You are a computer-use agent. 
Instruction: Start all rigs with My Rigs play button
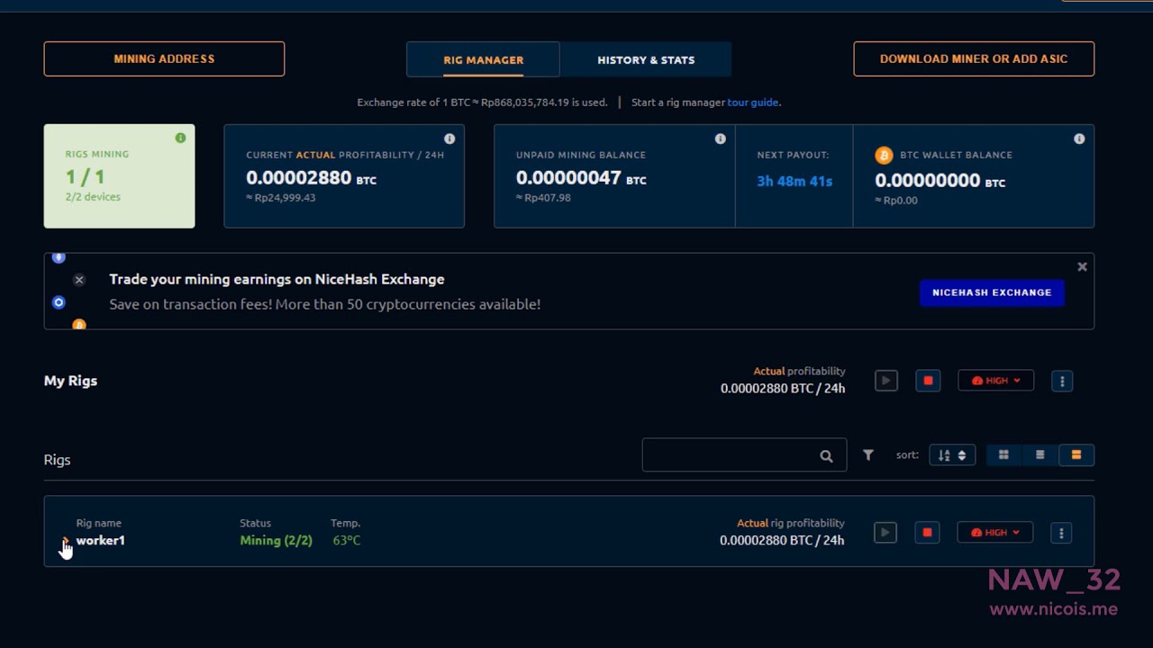pos(885,381)
